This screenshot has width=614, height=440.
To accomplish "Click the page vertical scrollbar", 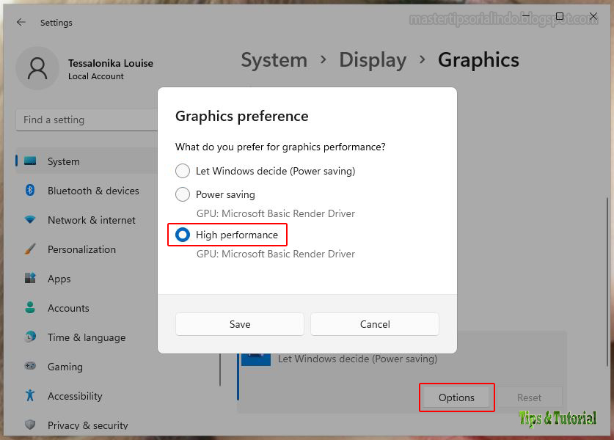I will click(x=607, y=282).
